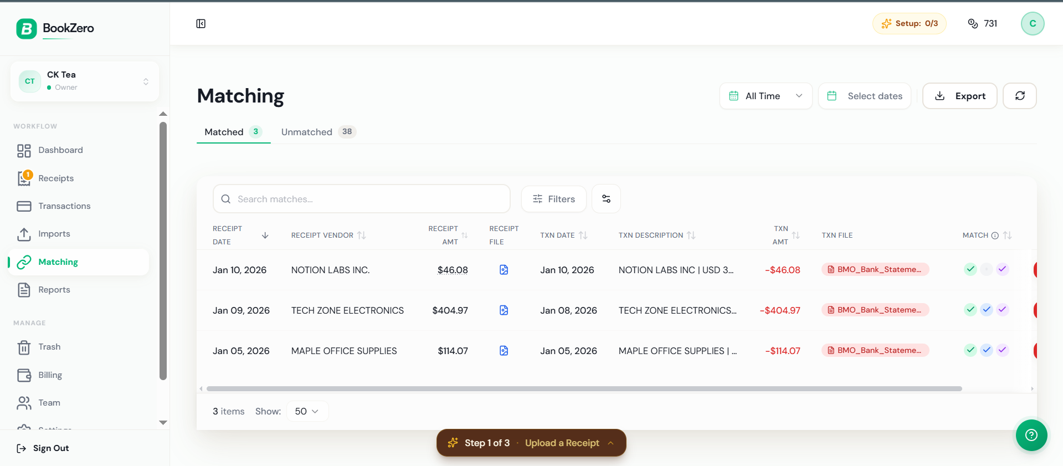Expand the Step 1 of 3 onboarding bar

point(531,443)
